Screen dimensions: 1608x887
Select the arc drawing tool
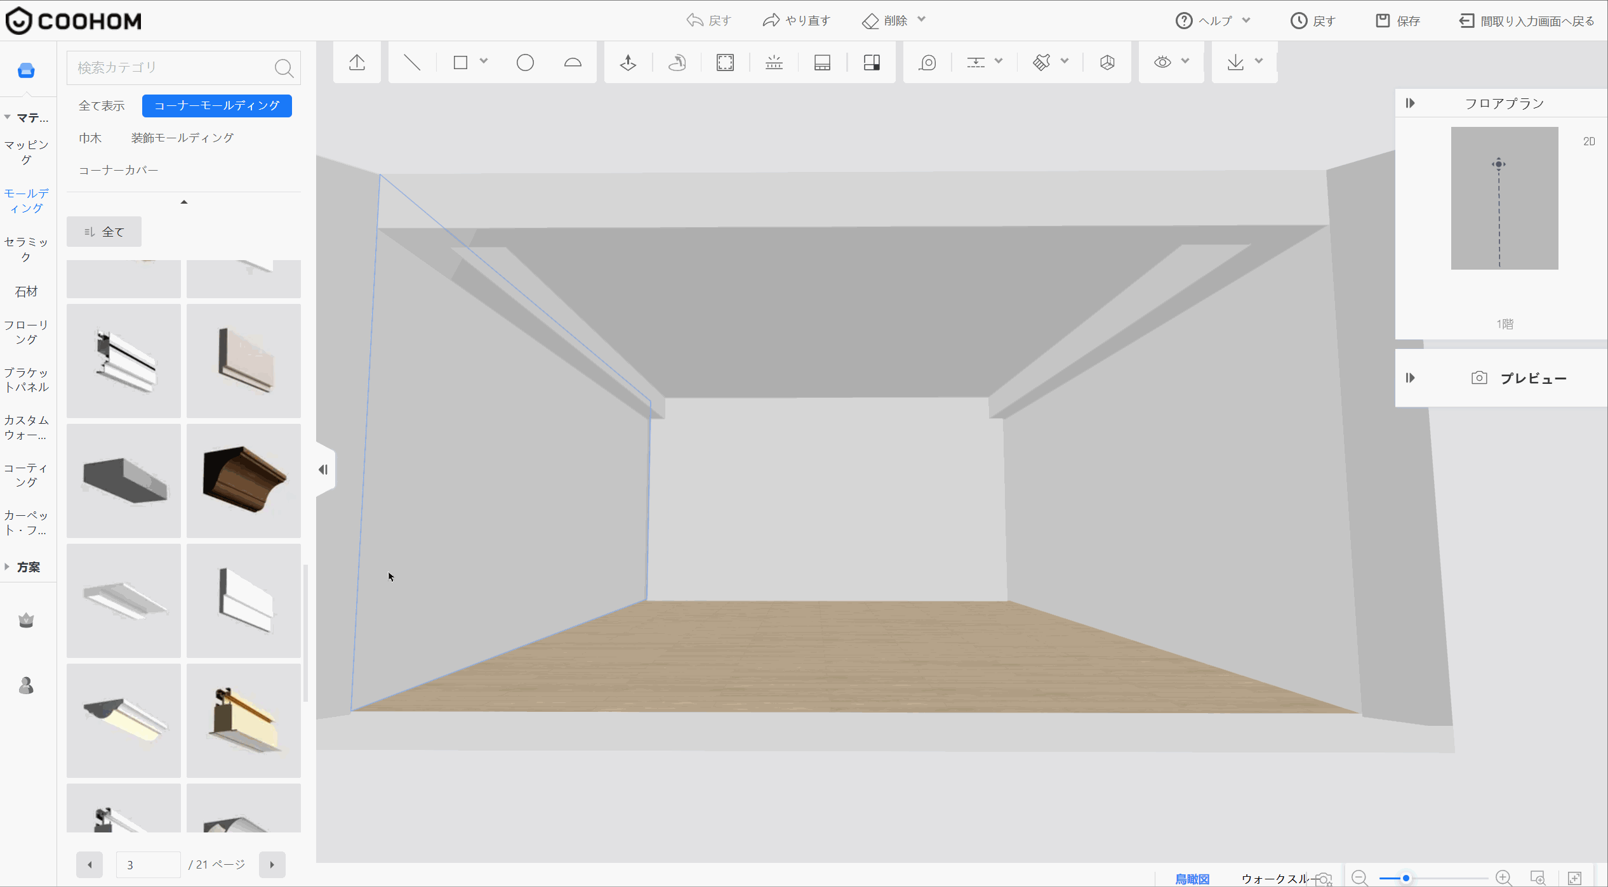tap(573, 62)
